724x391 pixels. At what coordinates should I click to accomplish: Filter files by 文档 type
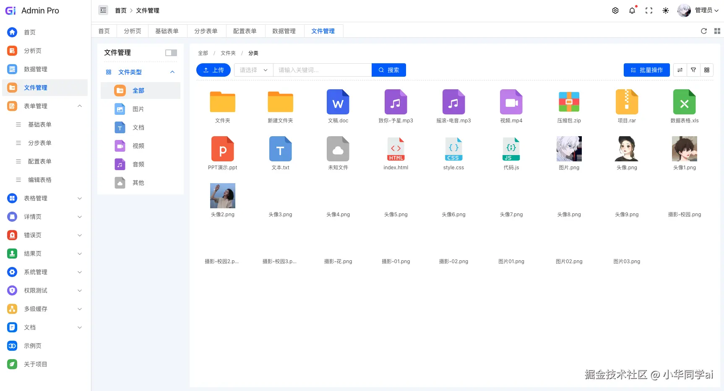click(141, 127)
